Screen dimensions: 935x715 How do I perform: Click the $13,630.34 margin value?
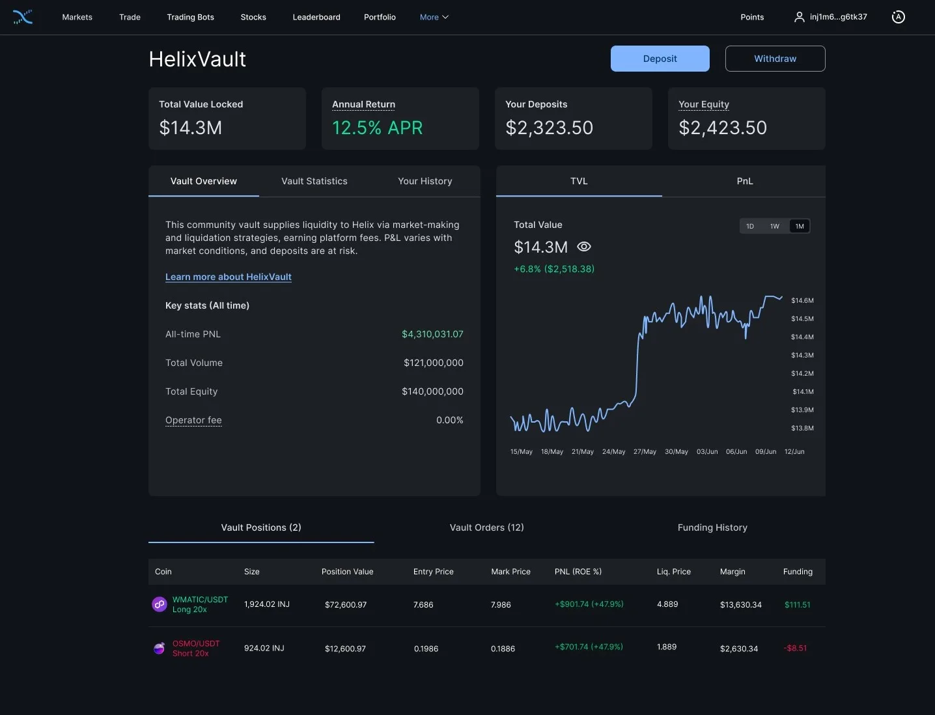[741, 605]
